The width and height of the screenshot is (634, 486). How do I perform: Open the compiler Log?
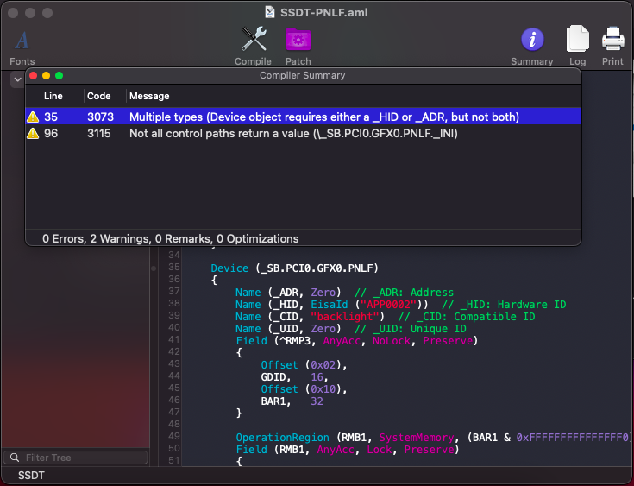577,40
